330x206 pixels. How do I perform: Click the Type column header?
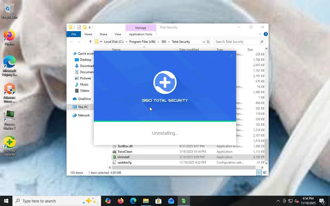220,49
